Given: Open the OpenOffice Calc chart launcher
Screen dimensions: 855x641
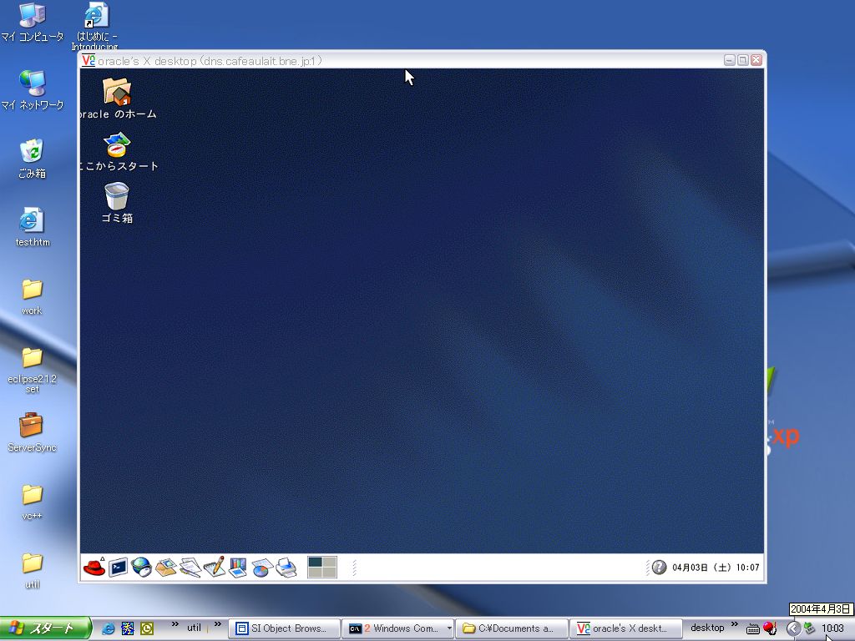Looking at the screenshot, I should [x=262, y=568].
